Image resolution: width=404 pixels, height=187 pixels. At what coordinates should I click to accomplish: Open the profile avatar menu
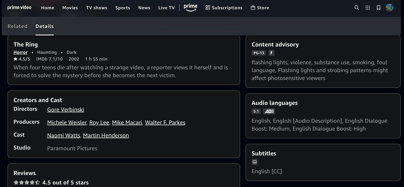coord(390,8)
